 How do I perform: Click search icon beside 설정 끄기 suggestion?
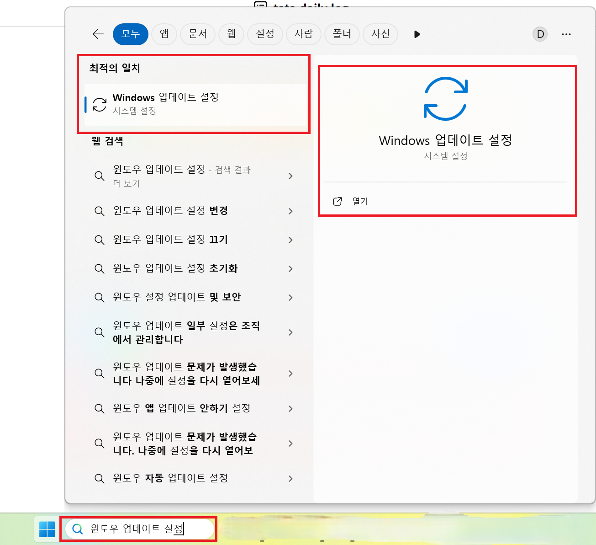point(99,240)
